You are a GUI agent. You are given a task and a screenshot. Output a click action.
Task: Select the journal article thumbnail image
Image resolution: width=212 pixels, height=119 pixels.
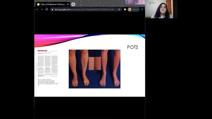pyautogui.click(x=47, y=64)
